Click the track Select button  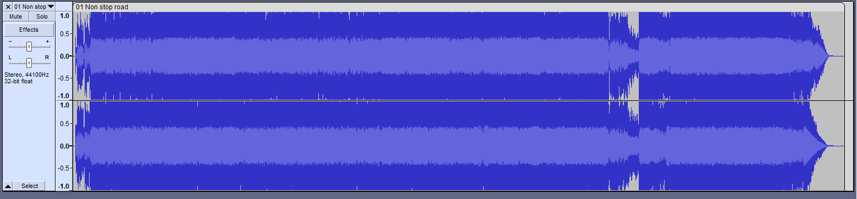pos(30,186)
